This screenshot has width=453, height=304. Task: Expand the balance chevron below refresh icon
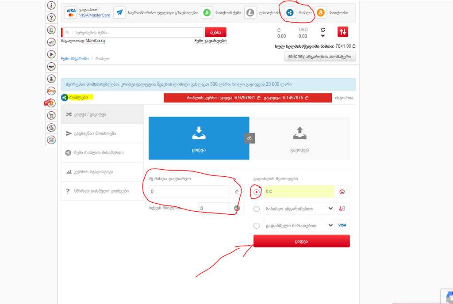pos(322,36)
